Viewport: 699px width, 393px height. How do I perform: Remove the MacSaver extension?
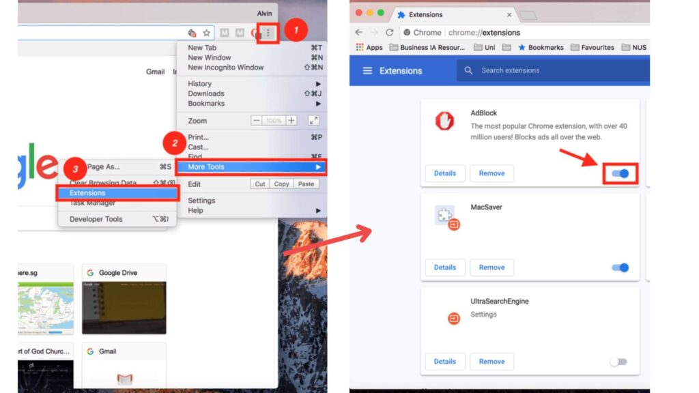(491, 267)
